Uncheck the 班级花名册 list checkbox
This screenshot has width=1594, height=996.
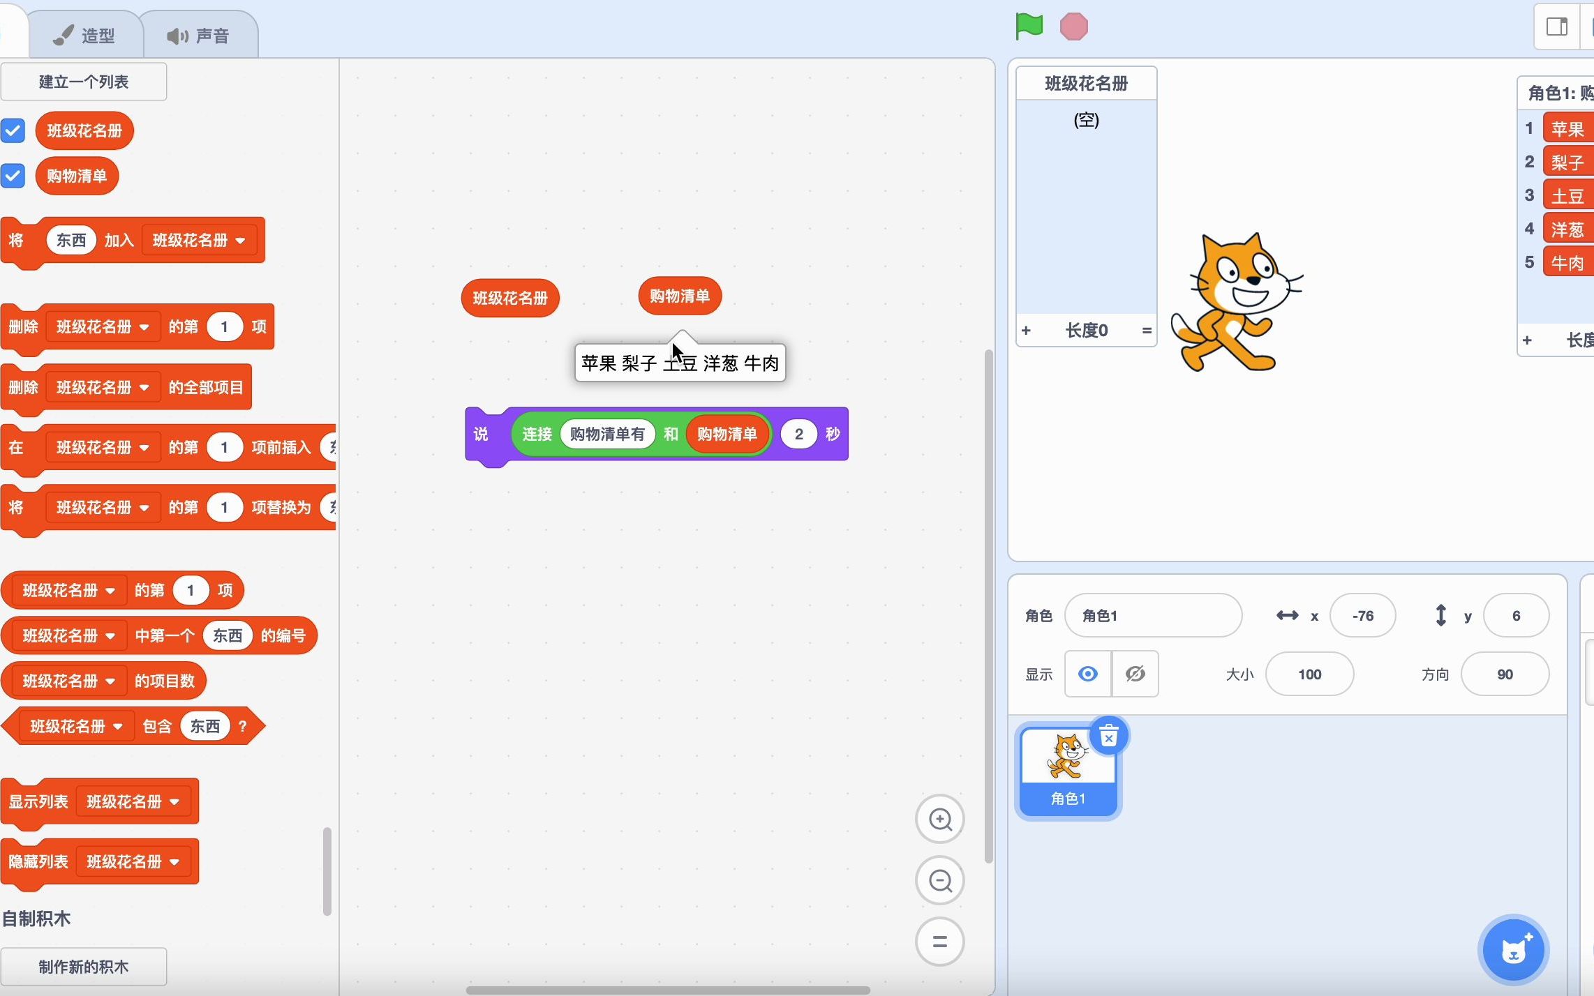(13, 130)
